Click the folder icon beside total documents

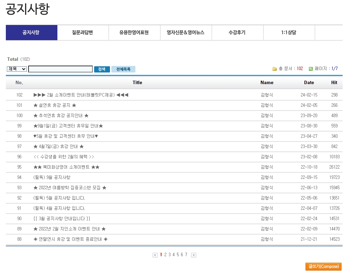pos(275,69)
